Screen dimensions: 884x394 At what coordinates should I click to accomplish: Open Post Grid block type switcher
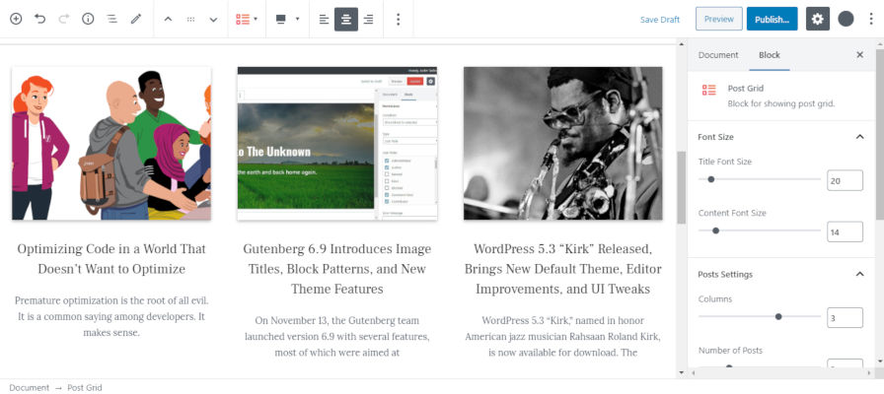point(247,19)
